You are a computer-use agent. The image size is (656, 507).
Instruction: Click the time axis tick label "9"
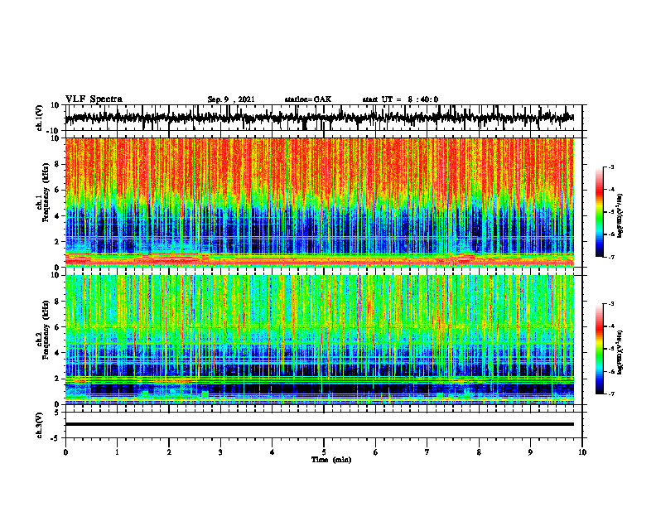pos(530,452)
